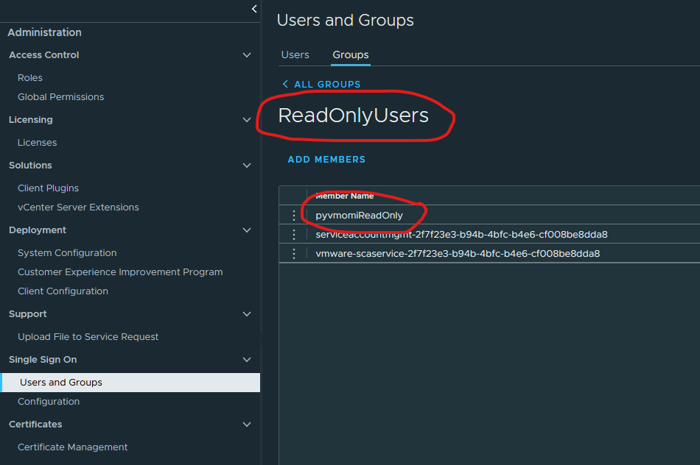Select the Groups tab
Screen dimensions: 700x465
point(351,55)
